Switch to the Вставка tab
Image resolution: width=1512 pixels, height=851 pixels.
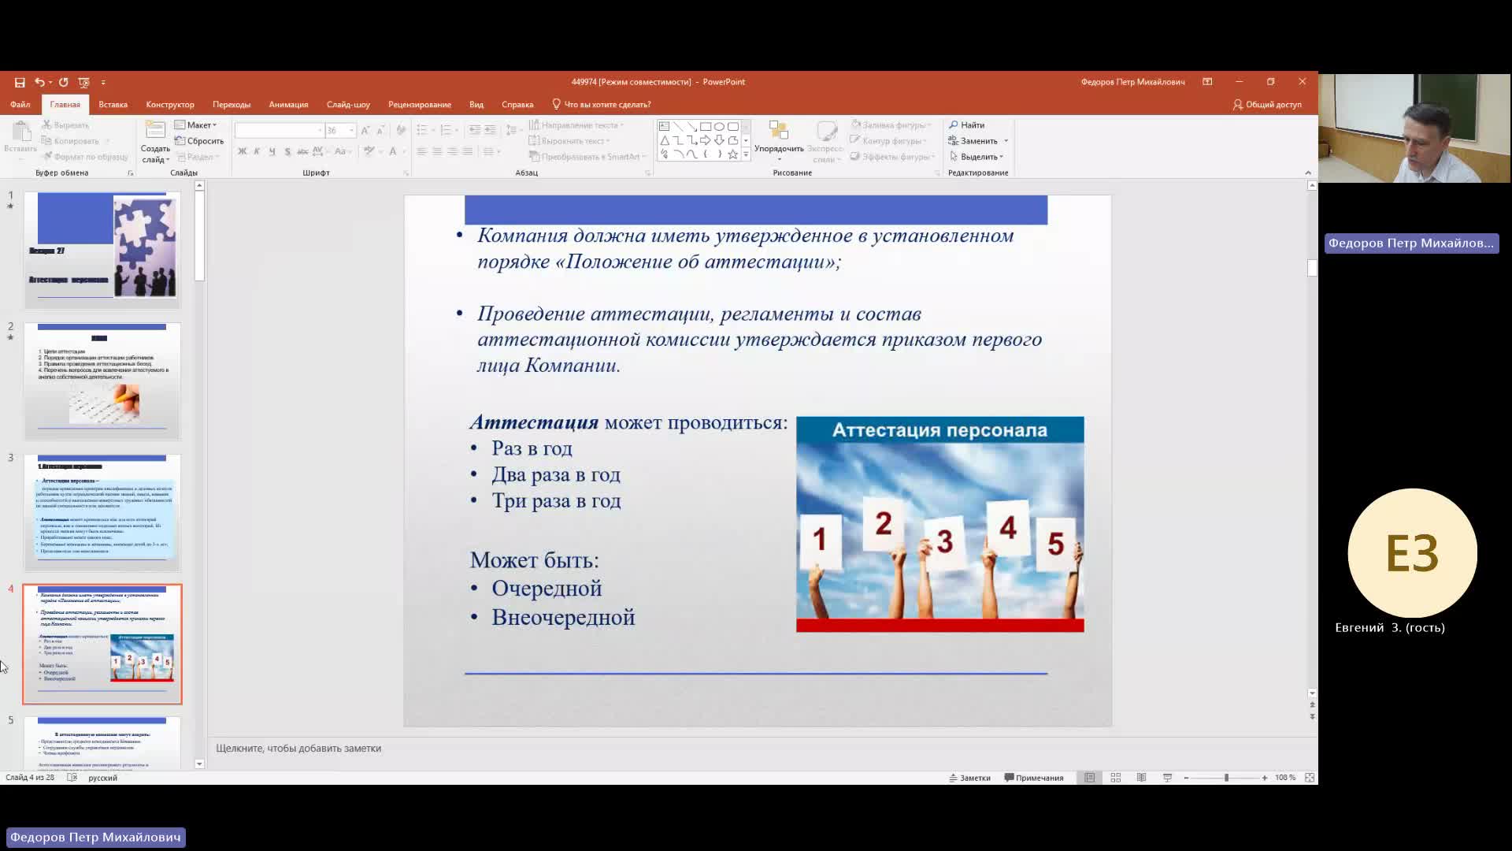click(113, 104)
